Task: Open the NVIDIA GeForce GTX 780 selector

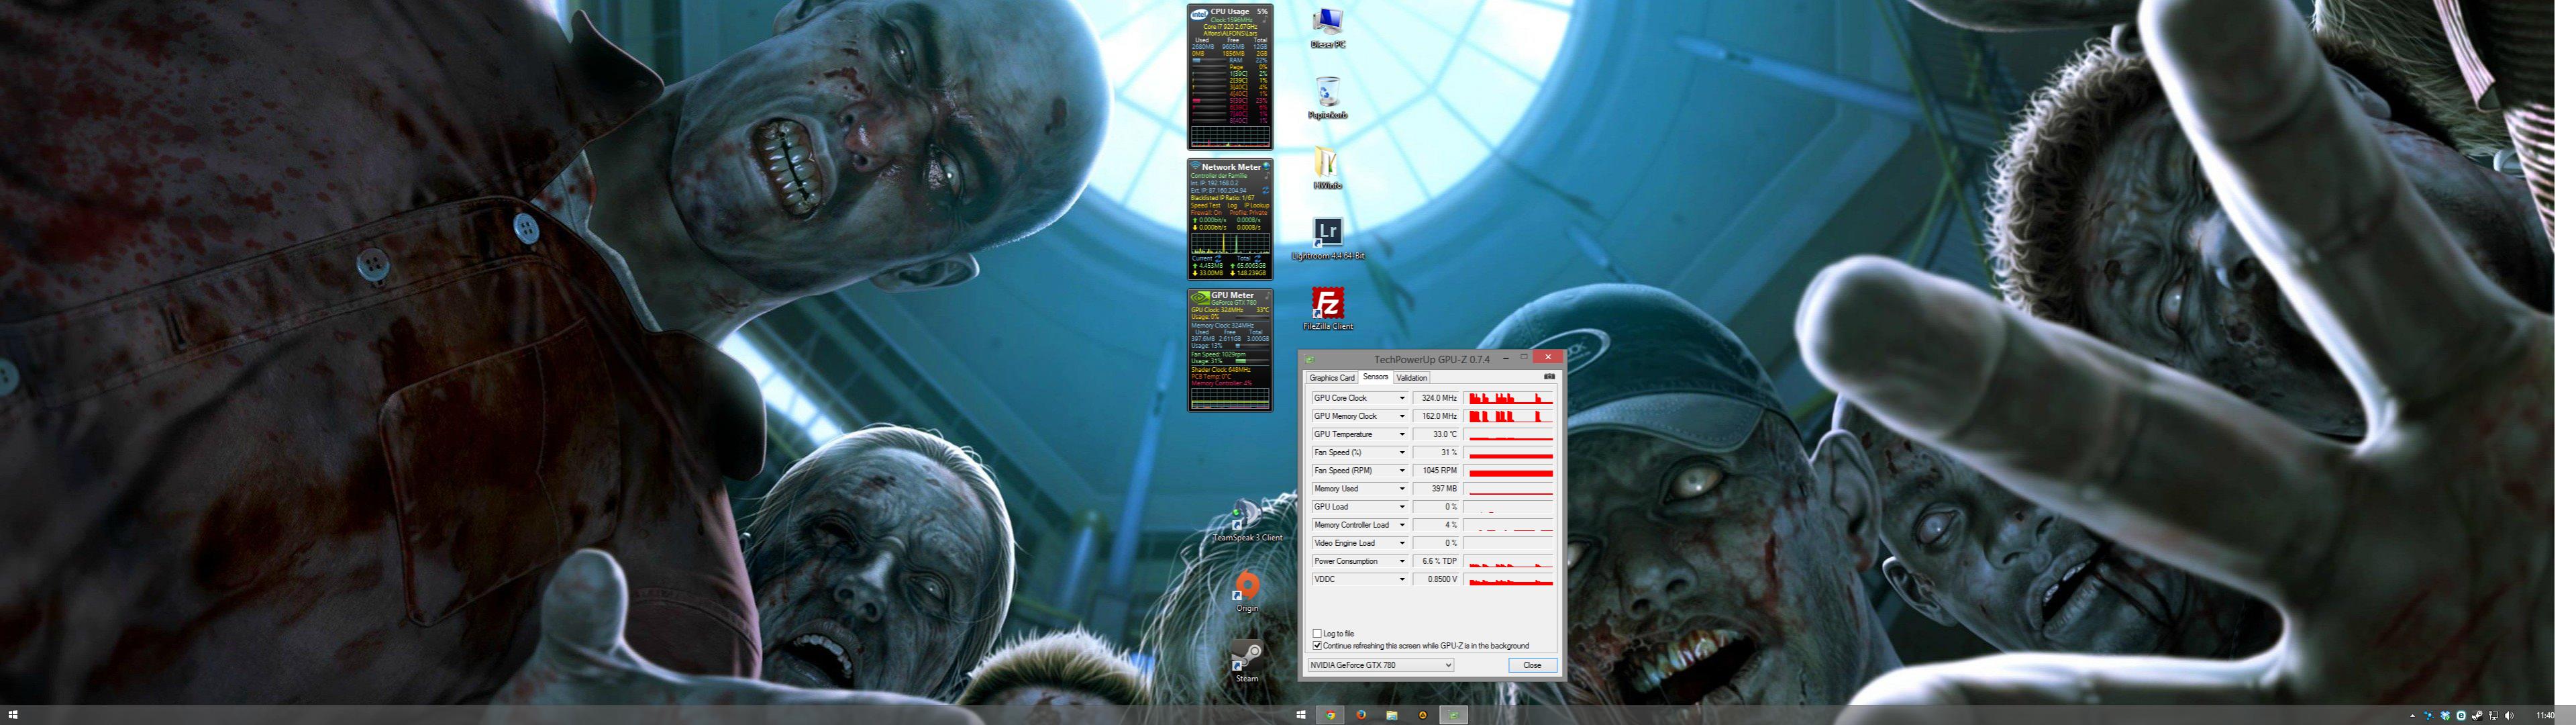Action: click(1380, 665)
